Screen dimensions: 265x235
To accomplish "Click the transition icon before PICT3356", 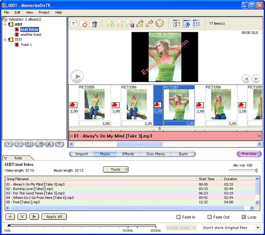I will 116,105.
